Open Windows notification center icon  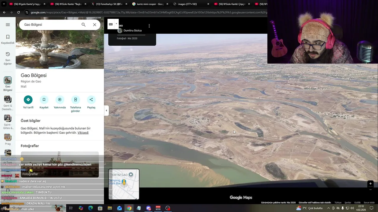(x=372, y=208)
